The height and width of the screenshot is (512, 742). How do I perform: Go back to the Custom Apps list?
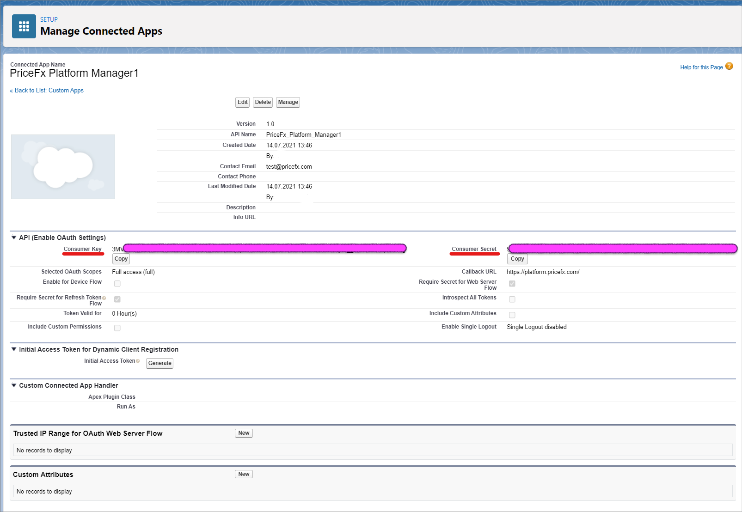coord(47,91)
